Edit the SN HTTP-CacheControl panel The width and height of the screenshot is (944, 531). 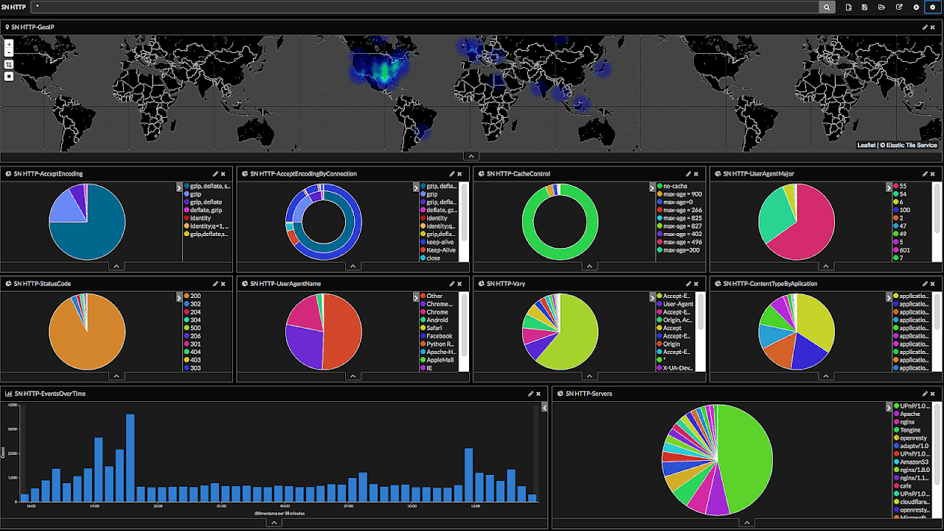688,174
